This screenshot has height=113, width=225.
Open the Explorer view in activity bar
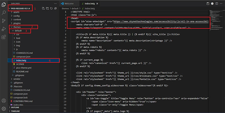[x=4, y=5]
